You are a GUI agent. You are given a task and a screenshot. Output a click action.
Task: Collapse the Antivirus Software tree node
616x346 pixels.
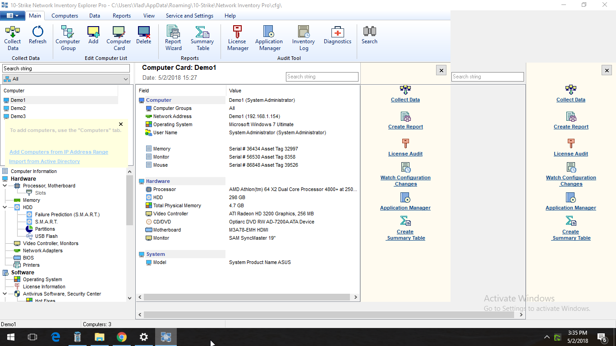tap(5, 294)
